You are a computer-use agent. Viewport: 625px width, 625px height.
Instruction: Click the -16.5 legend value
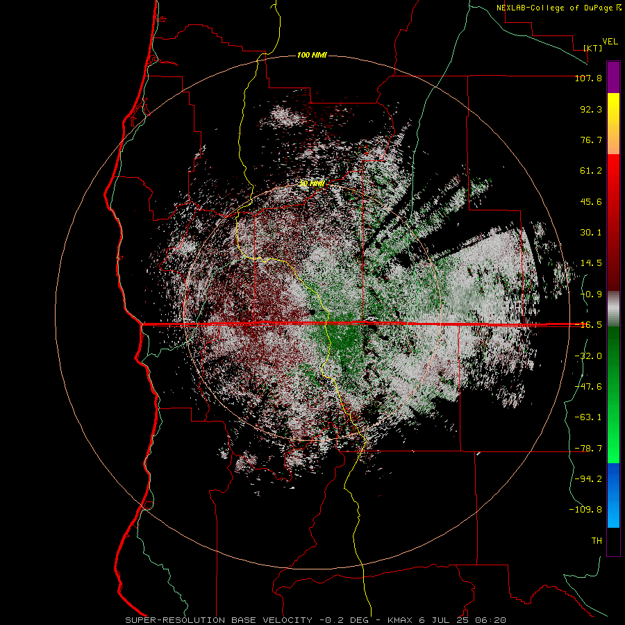coord(588,325)
